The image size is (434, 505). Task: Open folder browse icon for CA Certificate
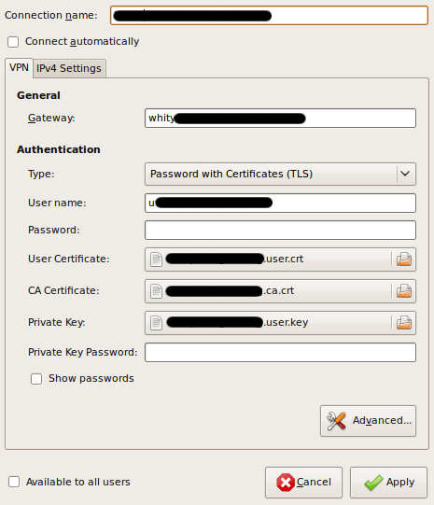point(404,291)
